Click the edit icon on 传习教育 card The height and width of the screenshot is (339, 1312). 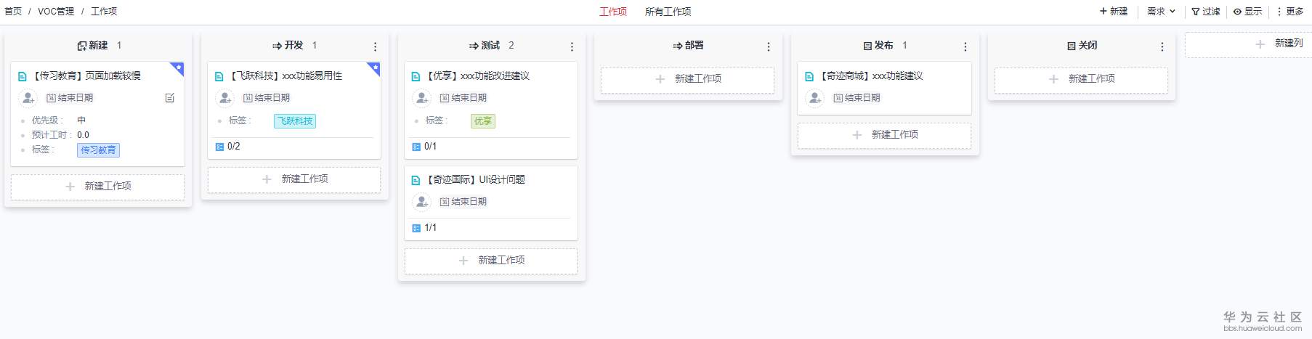point(170,98)
